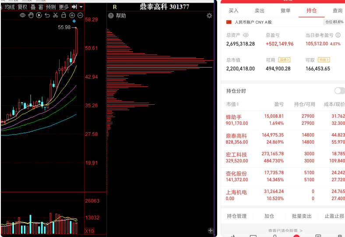Viewport: 345px width, 237px height.
Task: Click the undo arrow icon
Action: point(47,15)
